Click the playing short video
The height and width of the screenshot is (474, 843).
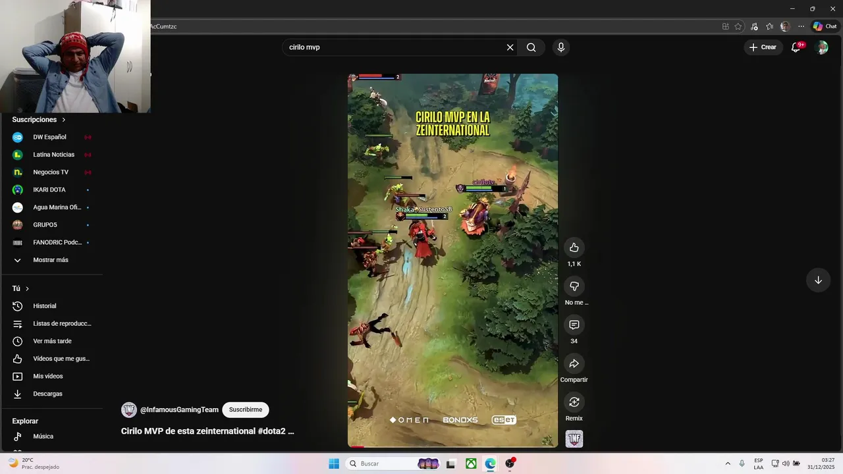click(452, 260)
